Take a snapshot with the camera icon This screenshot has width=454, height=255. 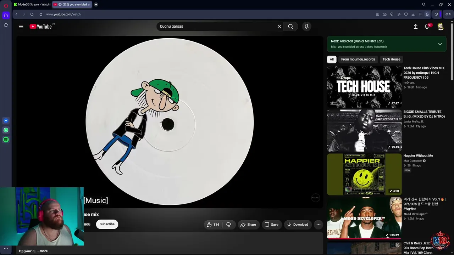tap(384, 14)
